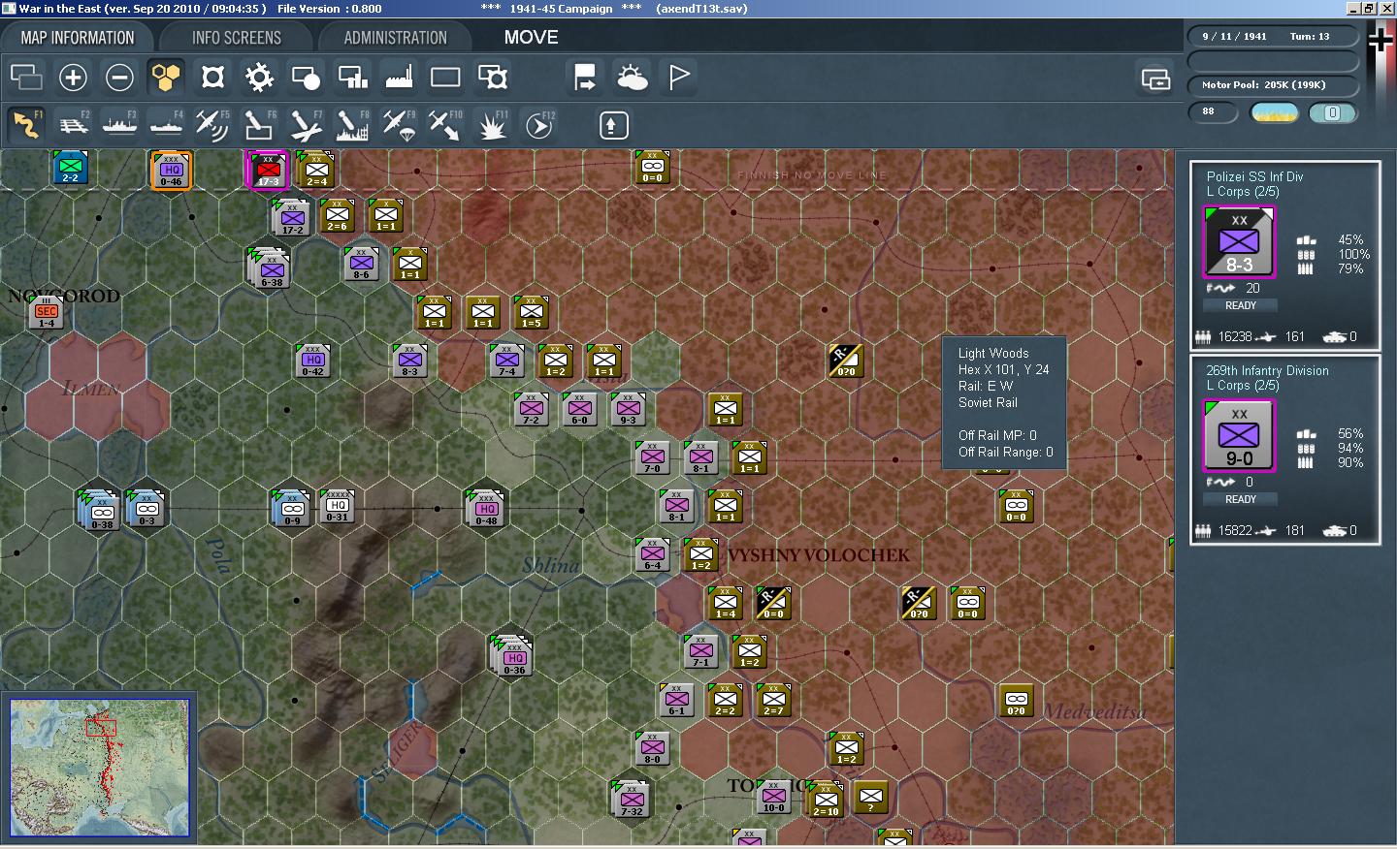The image size is (1397, 849).
Task: Select the 269th Infantry Division unit counter
Action: [x=1239, y=436]
